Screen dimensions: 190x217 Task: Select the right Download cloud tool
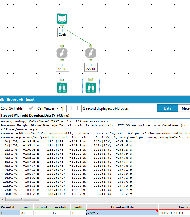click(x=91, y=53)
